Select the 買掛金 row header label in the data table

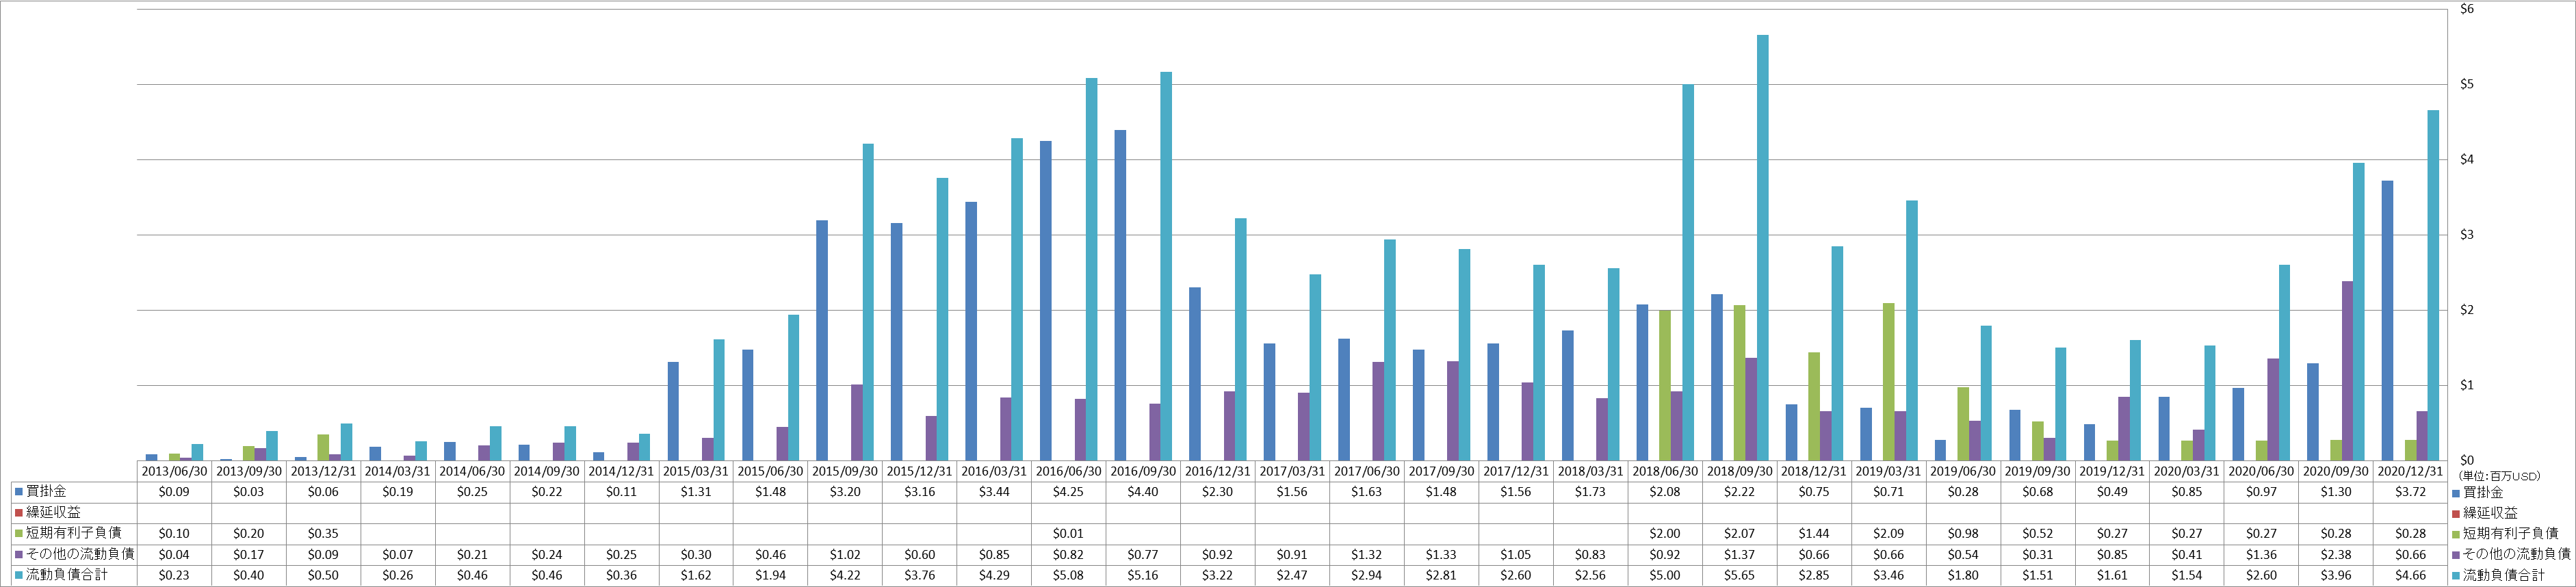coord(46,492)
